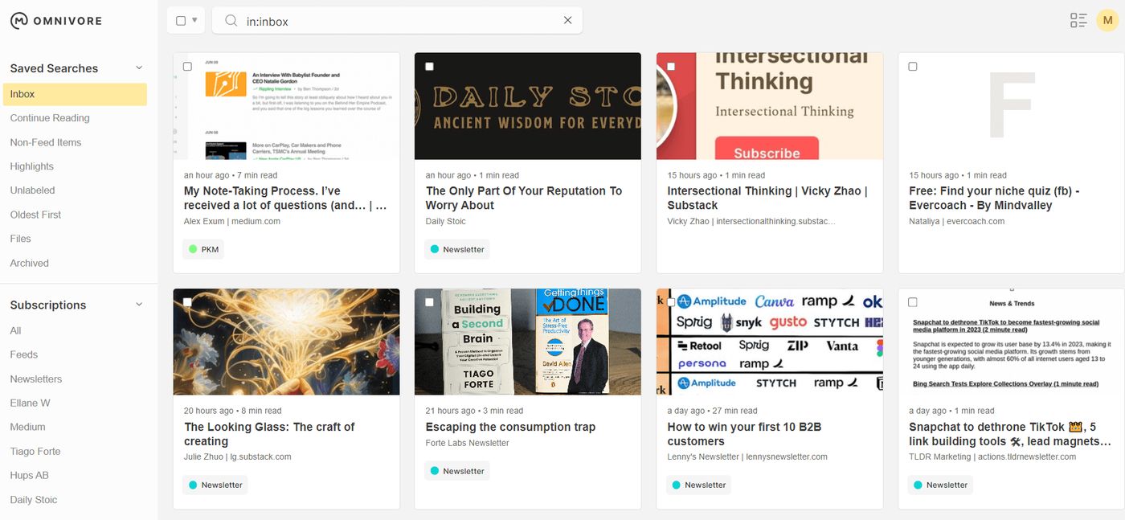1125x520 pixels.
Task: Click the Omnivore logo icon
Action: [x=19, y=21]
